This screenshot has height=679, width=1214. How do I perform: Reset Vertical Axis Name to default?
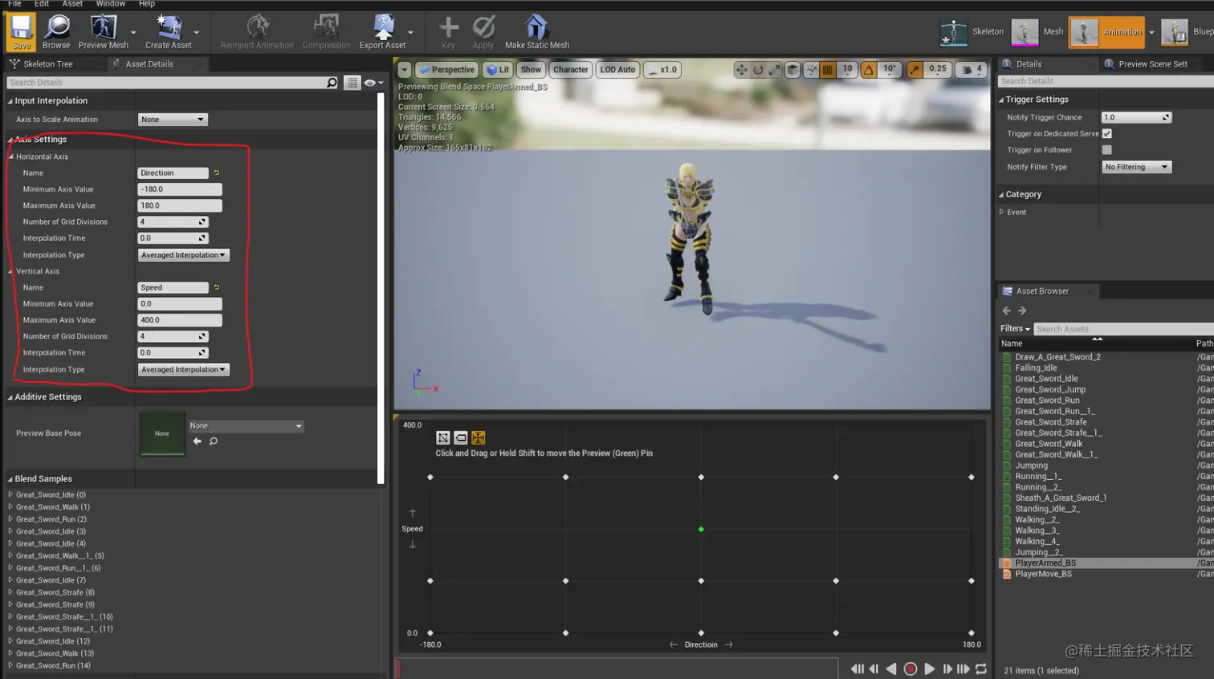pyautogui.click(x=217, y=287)
